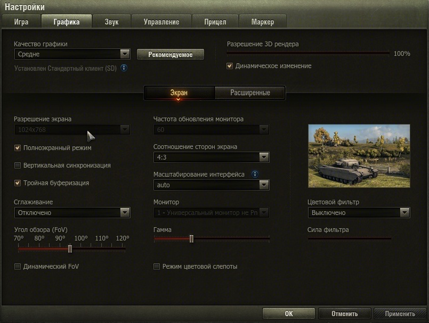
Task: Click the Рекомендуемое button
Action: click(171, 54)
